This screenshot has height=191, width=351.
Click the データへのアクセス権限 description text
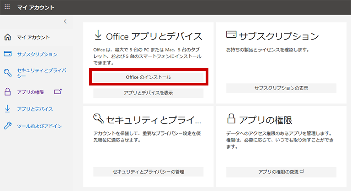pos(280,140)
